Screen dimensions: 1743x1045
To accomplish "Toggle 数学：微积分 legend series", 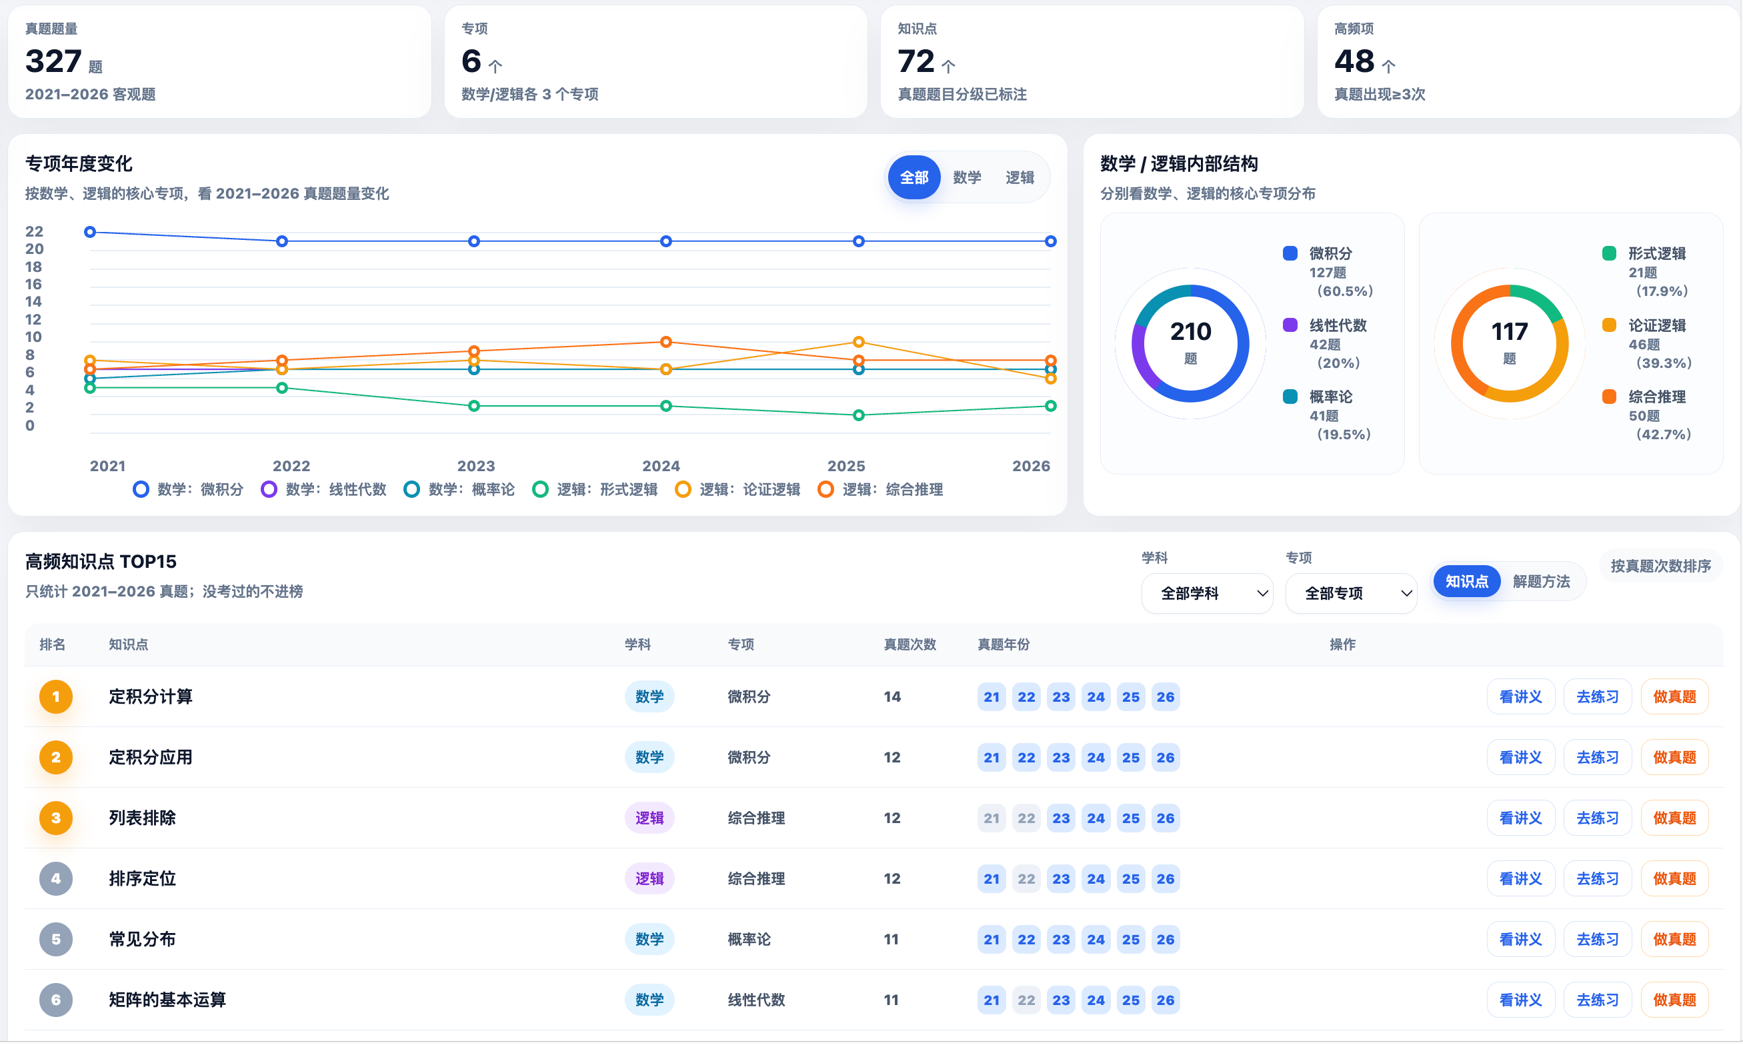I will point(188,489).
